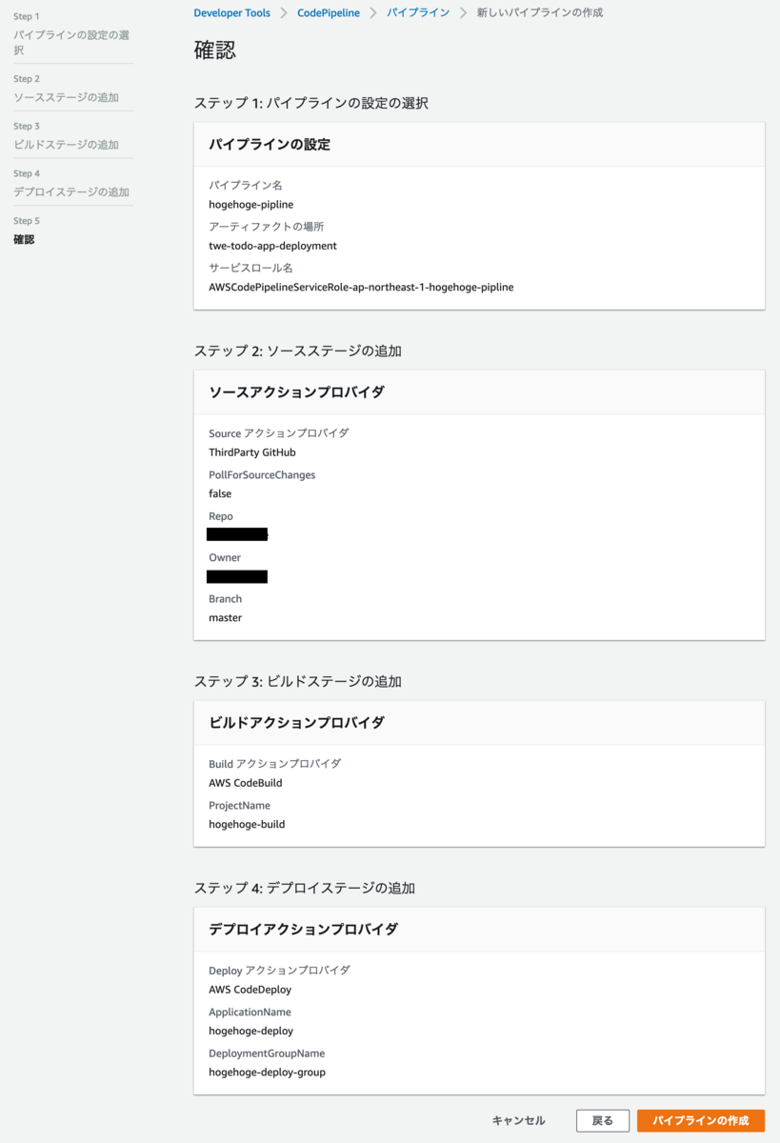Click the ProjectName hogehoge-build value
780x1143 pixels.
[x=246, y=824]
